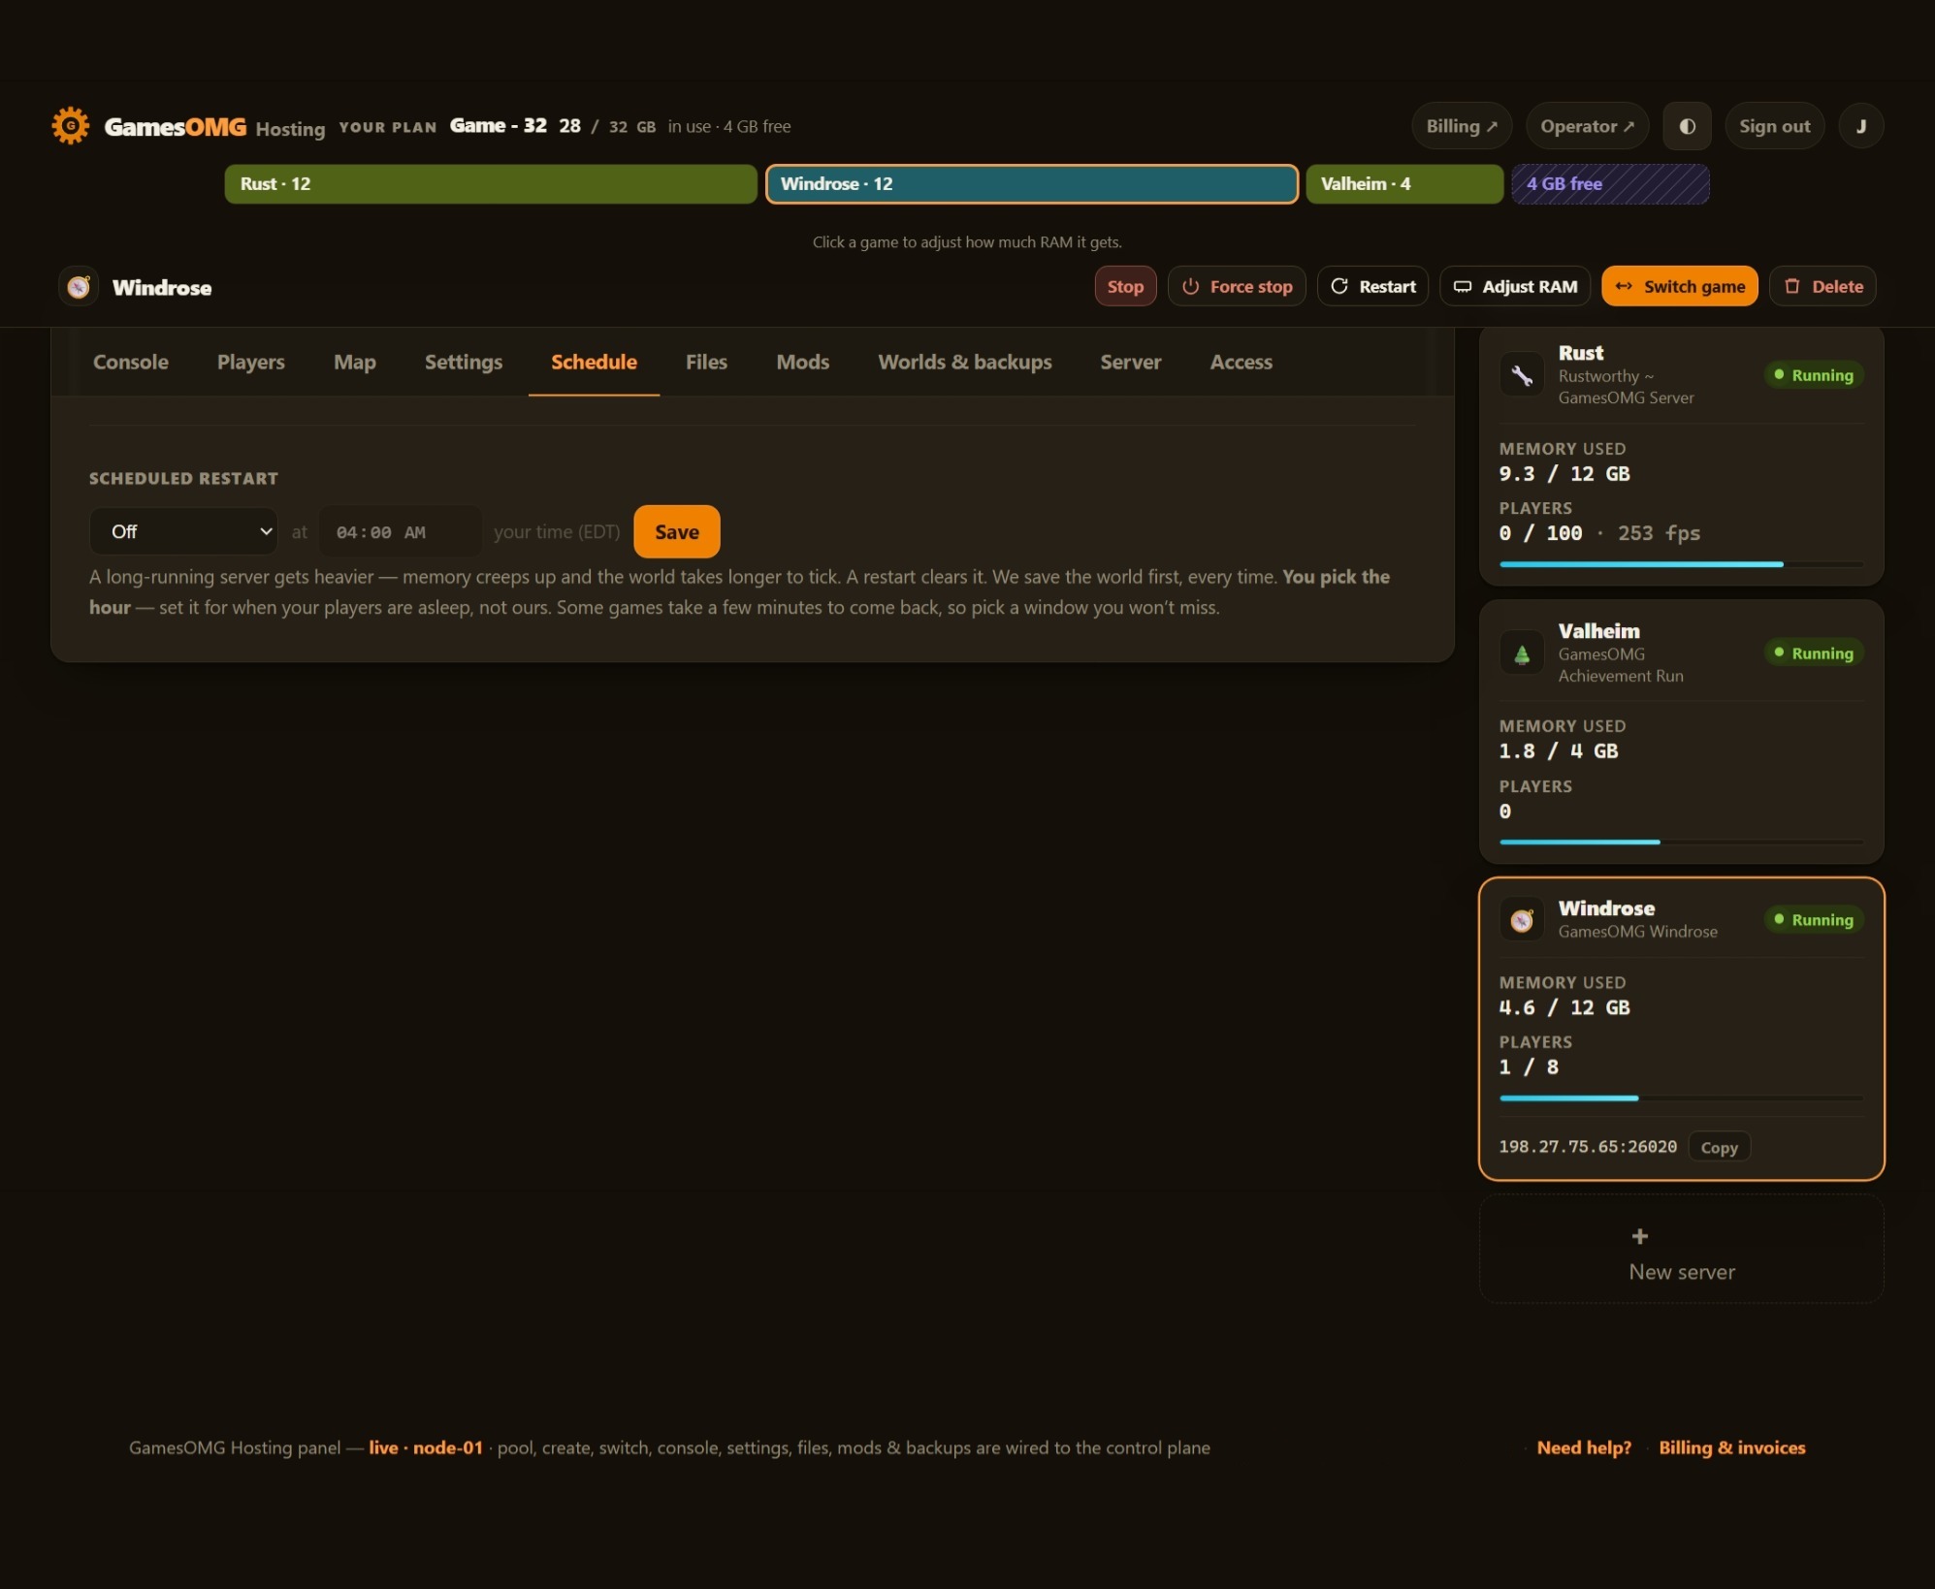Open the Mods tab
Image resolution: width=1935 pixels, height=1589 pixels.
803,363
